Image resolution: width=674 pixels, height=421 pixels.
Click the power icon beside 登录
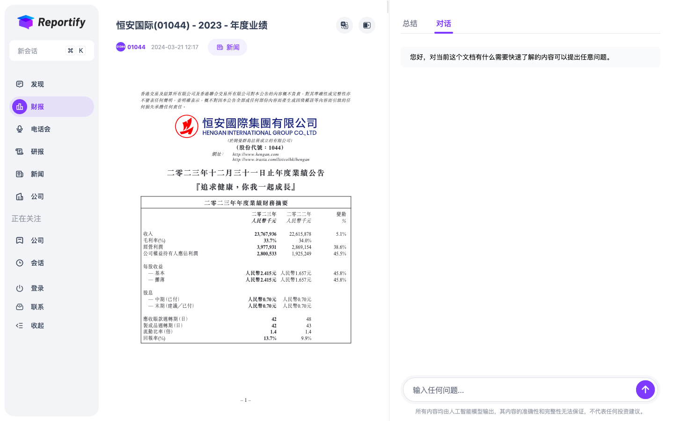point(20,288)
